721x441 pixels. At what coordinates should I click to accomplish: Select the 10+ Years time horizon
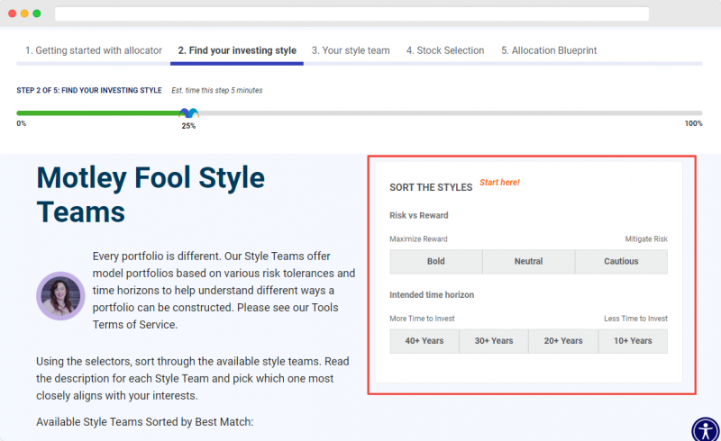634,341
